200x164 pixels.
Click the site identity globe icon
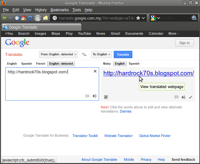click(55, 18)
